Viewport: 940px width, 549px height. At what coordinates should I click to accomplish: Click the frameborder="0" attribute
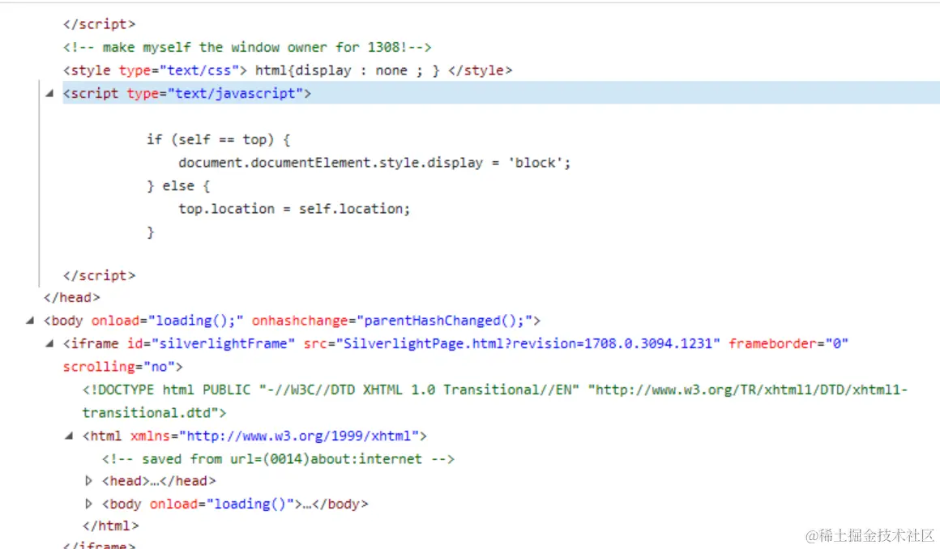pyautogui.click(x=788, y=343)
